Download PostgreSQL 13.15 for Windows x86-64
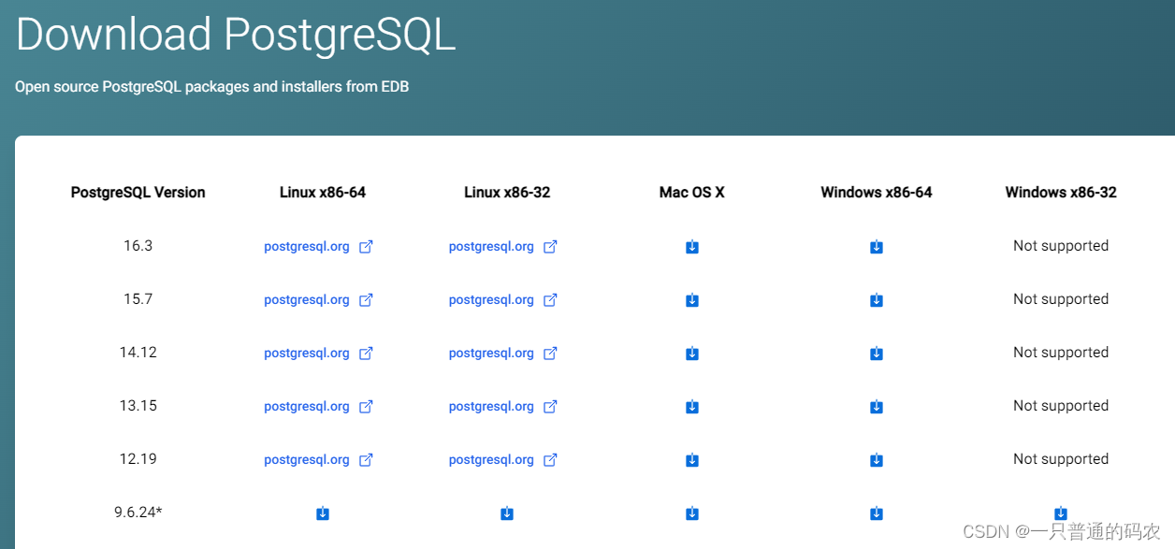Viewport: 1175px width, 549px height. click(x=877, y=407)
